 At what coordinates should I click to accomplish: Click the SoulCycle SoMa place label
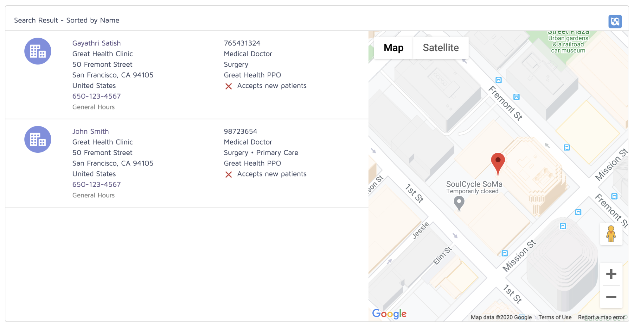point(474,184)
